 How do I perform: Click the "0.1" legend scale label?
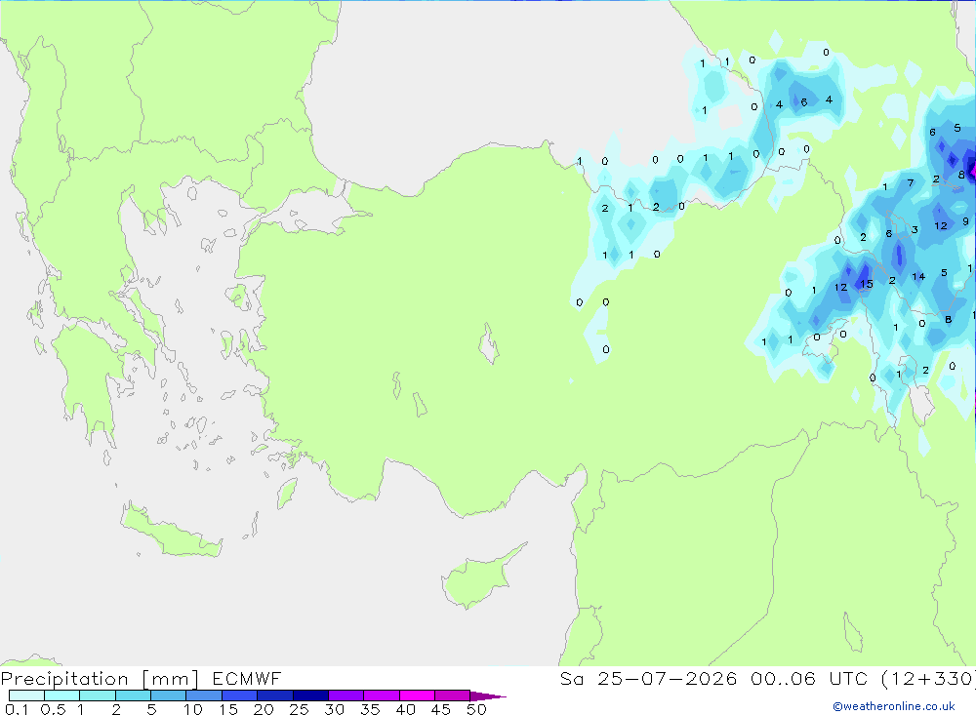click(18, 709)
